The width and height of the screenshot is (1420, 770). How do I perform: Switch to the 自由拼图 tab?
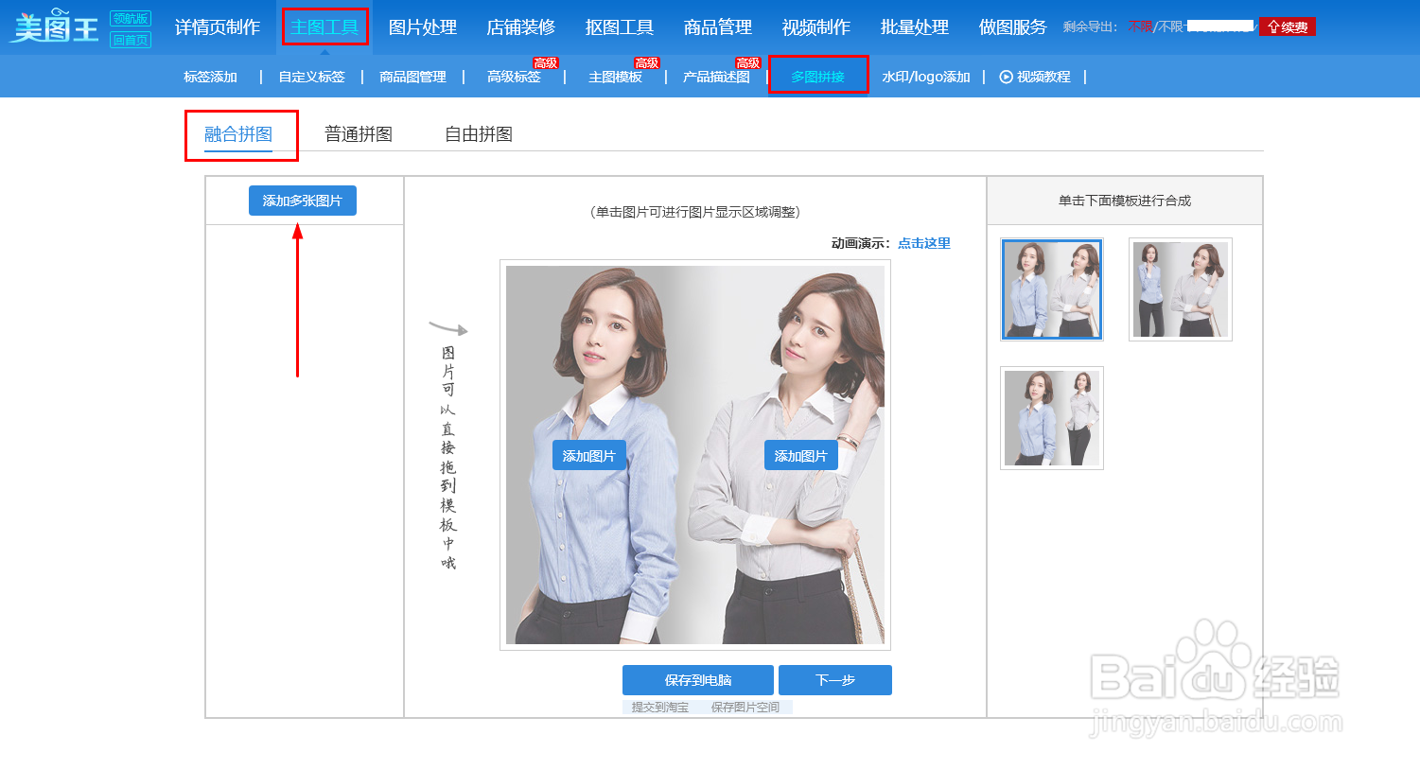point(477,134)
